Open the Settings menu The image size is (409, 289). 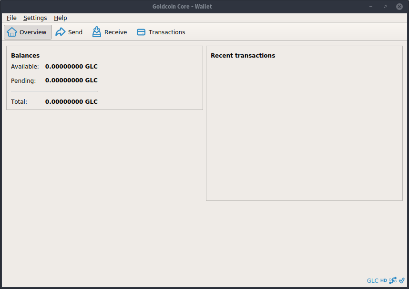pyautogui.click(x=35, y=18)
